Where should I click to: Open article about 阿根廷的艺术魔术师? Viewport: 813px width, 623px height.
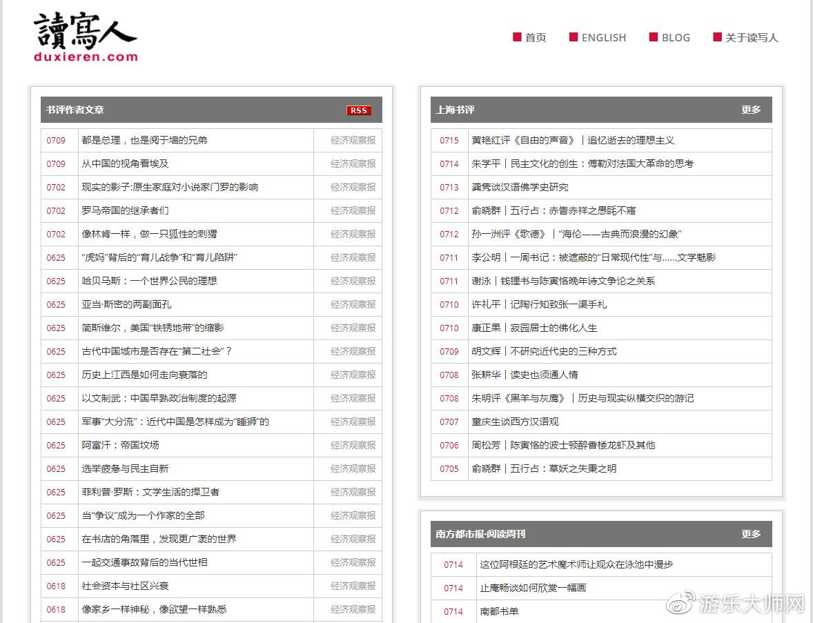(576, 565)
